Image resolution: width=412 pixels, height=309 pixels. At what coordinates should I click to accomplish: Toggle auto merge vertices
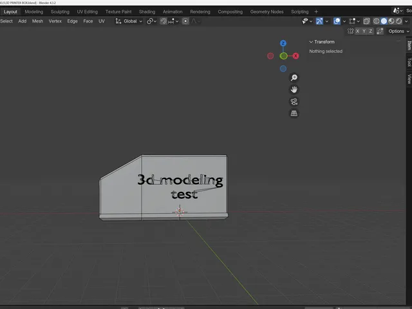pyautogui.click(x=380, y=32)
